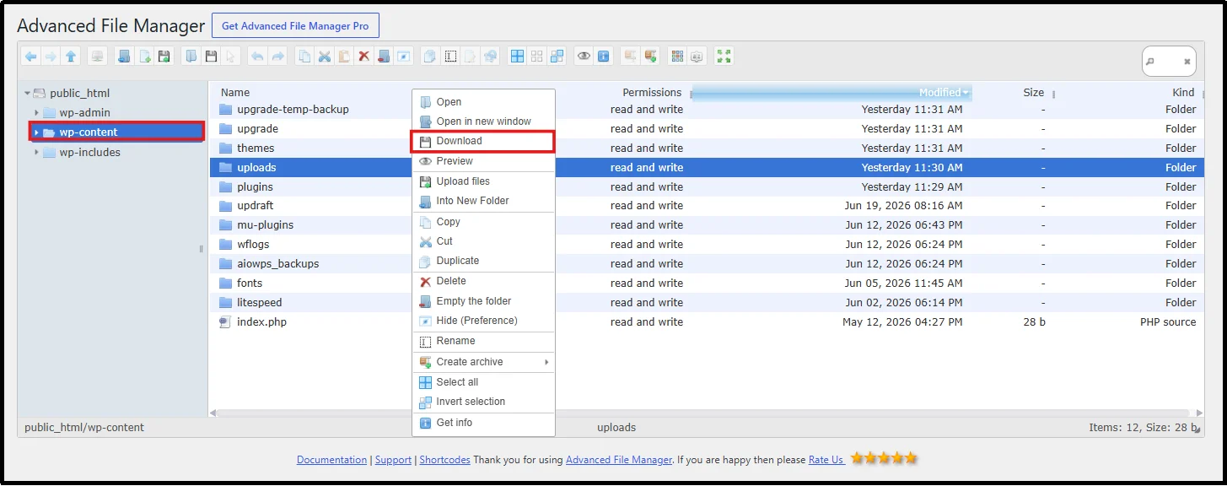Click the Open folder toolbar icon
Viewport: 1227px width, 486px height.
pyautogui.click(x=190, y=57)
